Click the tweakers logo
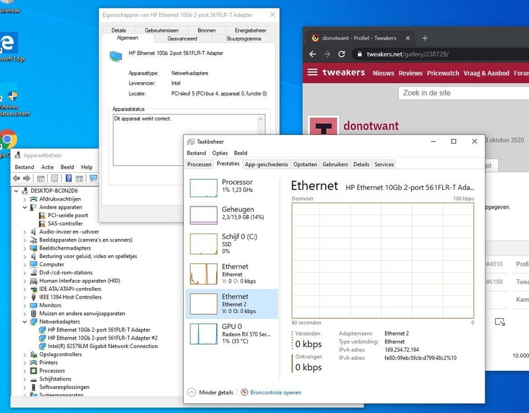This screenshot has height=413, width=529. coord(343,72)
